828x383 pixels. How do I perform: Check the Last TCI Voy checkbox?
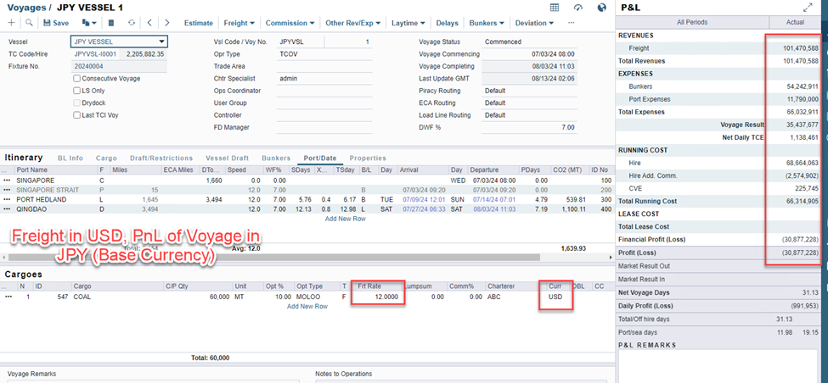tap(77, 115)
